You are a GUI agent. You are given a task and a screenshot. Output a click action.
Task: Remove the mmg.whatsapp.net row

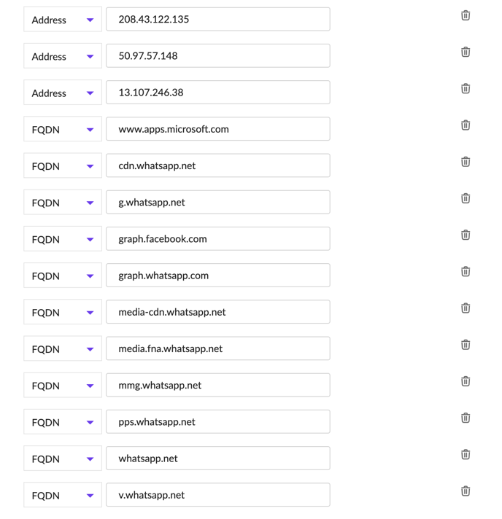click(465, 381)
